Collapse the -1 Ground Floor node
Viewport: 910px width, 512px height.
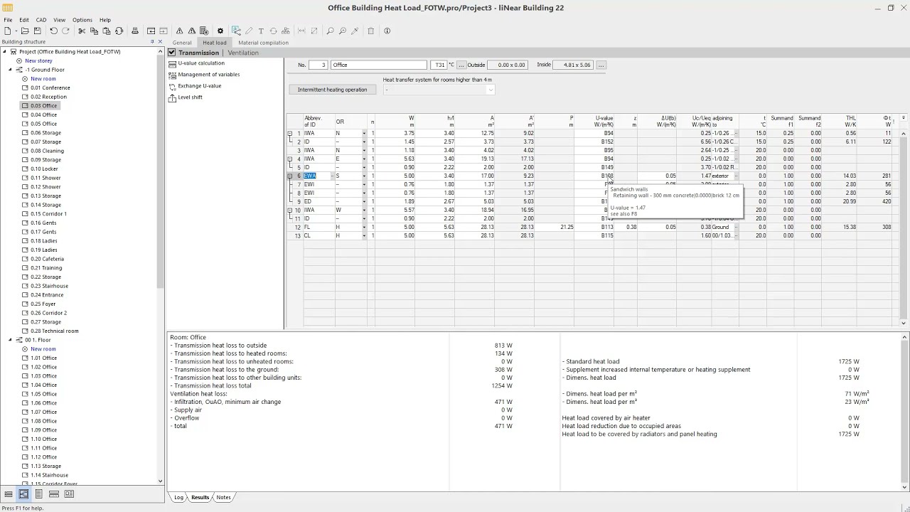tap(10, 70)
